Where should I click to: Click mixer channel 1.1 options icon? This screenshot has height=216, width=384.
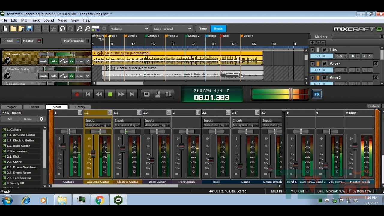[x=109, y=113]
